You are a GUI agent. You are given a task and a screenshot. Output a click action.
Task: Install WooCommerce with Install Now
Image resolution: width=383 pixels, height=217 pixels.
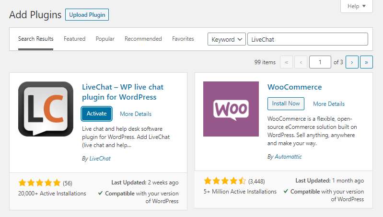coord(286,103)
